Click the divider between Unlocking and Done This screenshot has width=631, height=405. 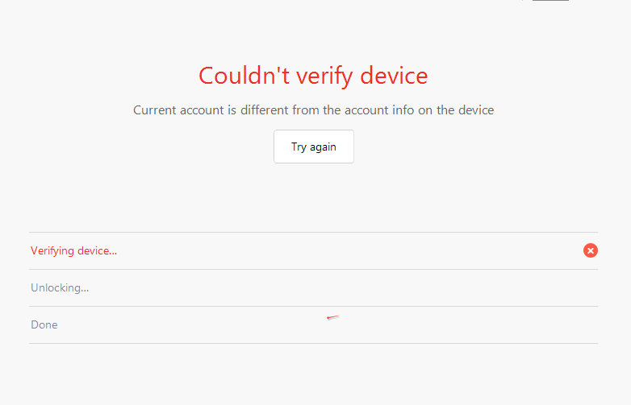tap(313, 306)
